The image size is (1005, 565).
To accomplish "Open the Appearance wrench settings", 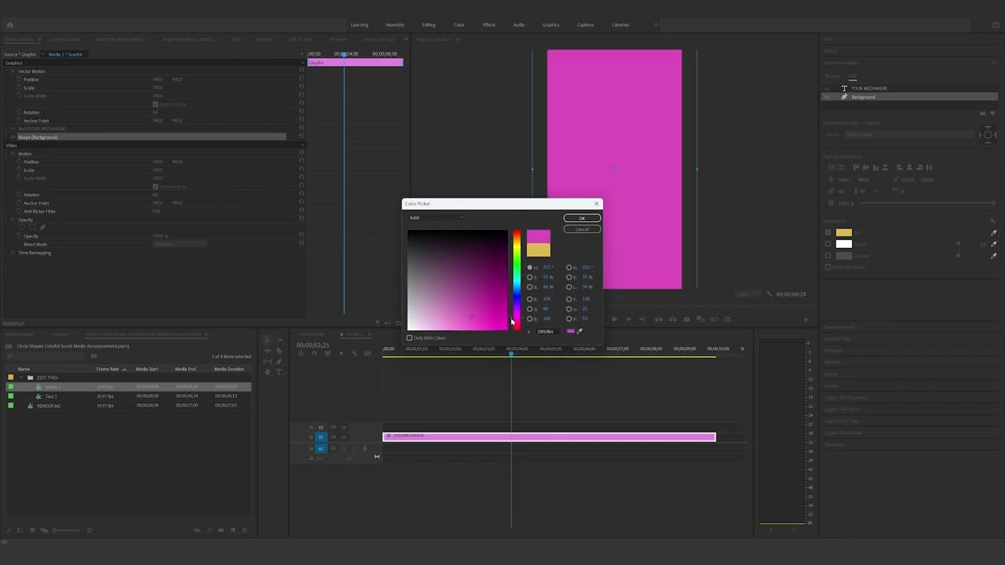I will pyautogui.click(x=992, y=221).
